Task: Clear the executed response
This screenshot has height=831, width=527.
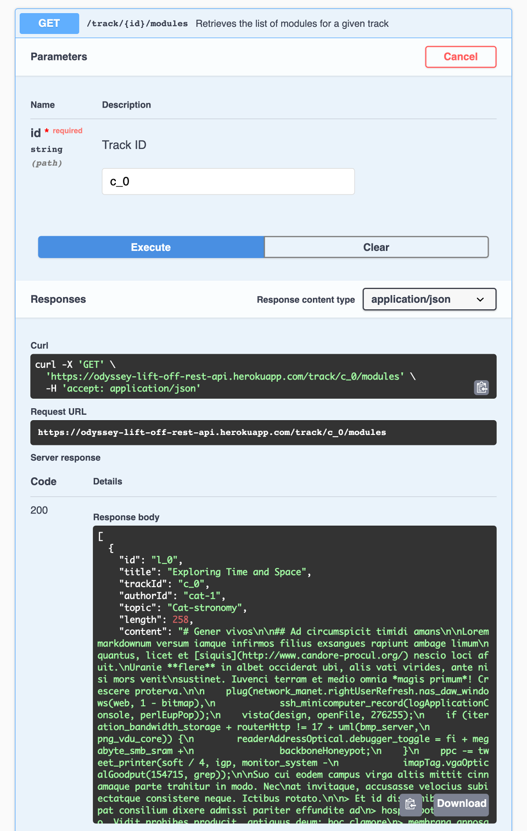Action: [x=376, y=247]
